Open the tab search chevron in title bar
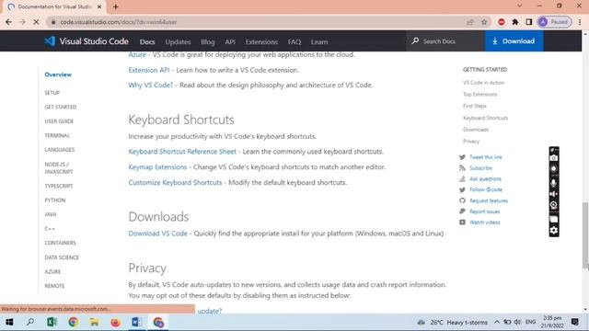589x331 pixels. [x=519, y=6]
